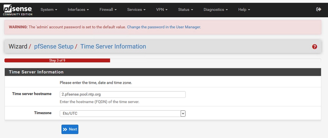
Task: Click the Time Server Information panel header
Action: (163, 72)
